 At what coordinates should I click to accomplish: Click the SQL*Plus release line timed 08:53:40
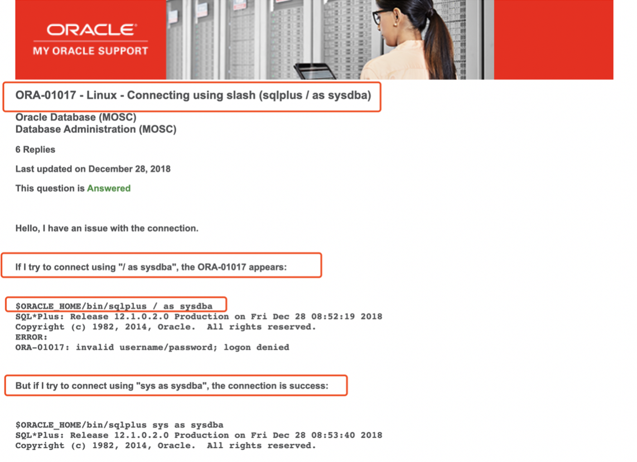click(x=199, y=435)
